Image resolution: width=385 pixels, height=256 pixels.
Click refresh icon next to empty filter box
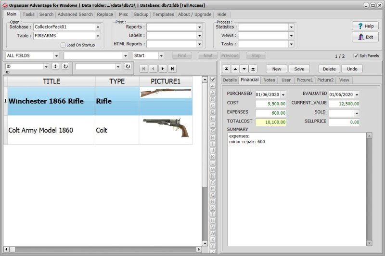coord(128,67)
